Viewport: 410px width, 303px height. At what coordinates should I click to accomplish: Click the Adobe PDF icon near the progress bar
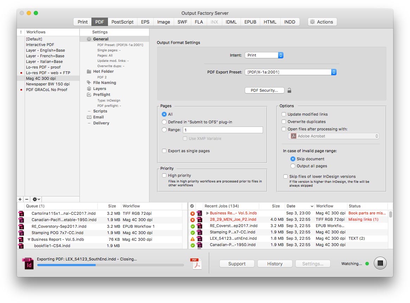196,263
